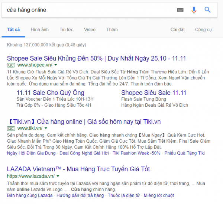Image resolution: width=223 pixels, height=204 pixels.
Task: Start voice search with microphone icon
Action: point(194,10)
